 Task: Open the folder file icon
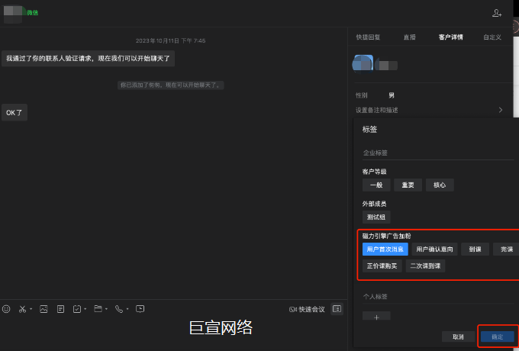98,309
